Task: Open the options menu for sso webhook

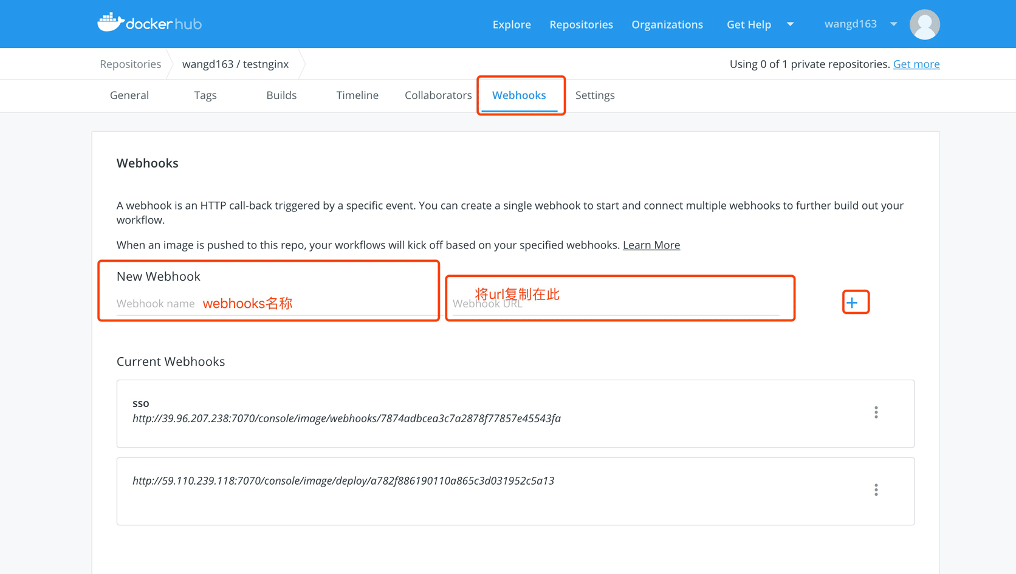Action: (876, 412)
